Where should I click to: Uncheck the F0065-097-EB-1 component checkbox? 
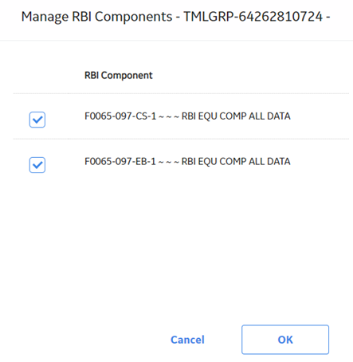click(x=37, y=165)
